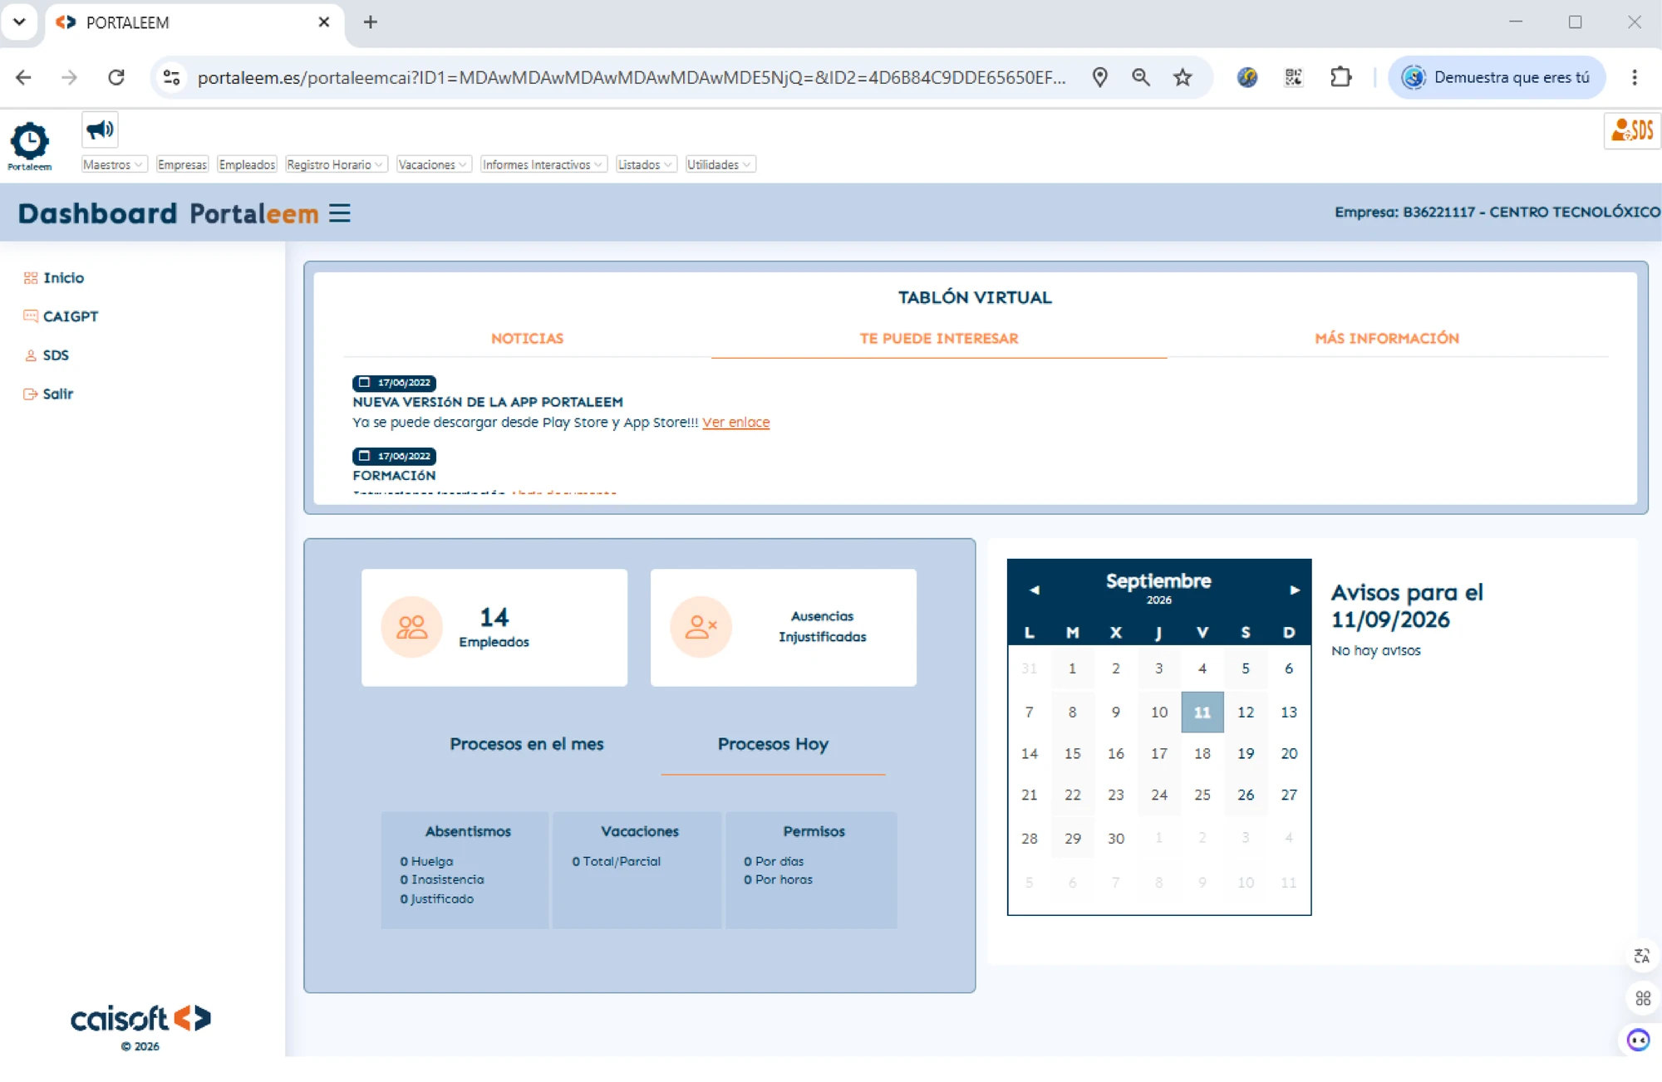Image resolution: width=1662 pixels, height=1082 pixels.
Task: Switch to MÁS INFORMACIÓN tab
Action: tap(1387, 338)
